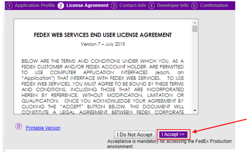Click the step 1 circled number icon
This screenshot has width=250, height=152.
10,6
